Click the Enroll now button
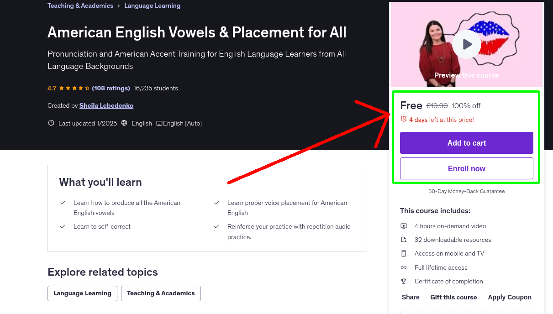 467,168
